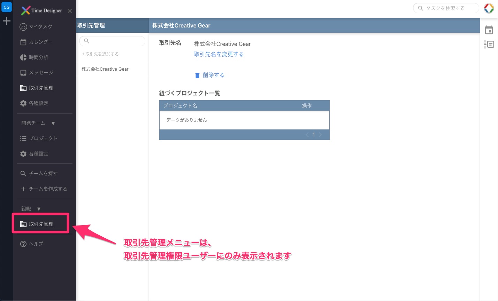Click the client search box
Screen dimensions: 498x301
pos(112,41)
